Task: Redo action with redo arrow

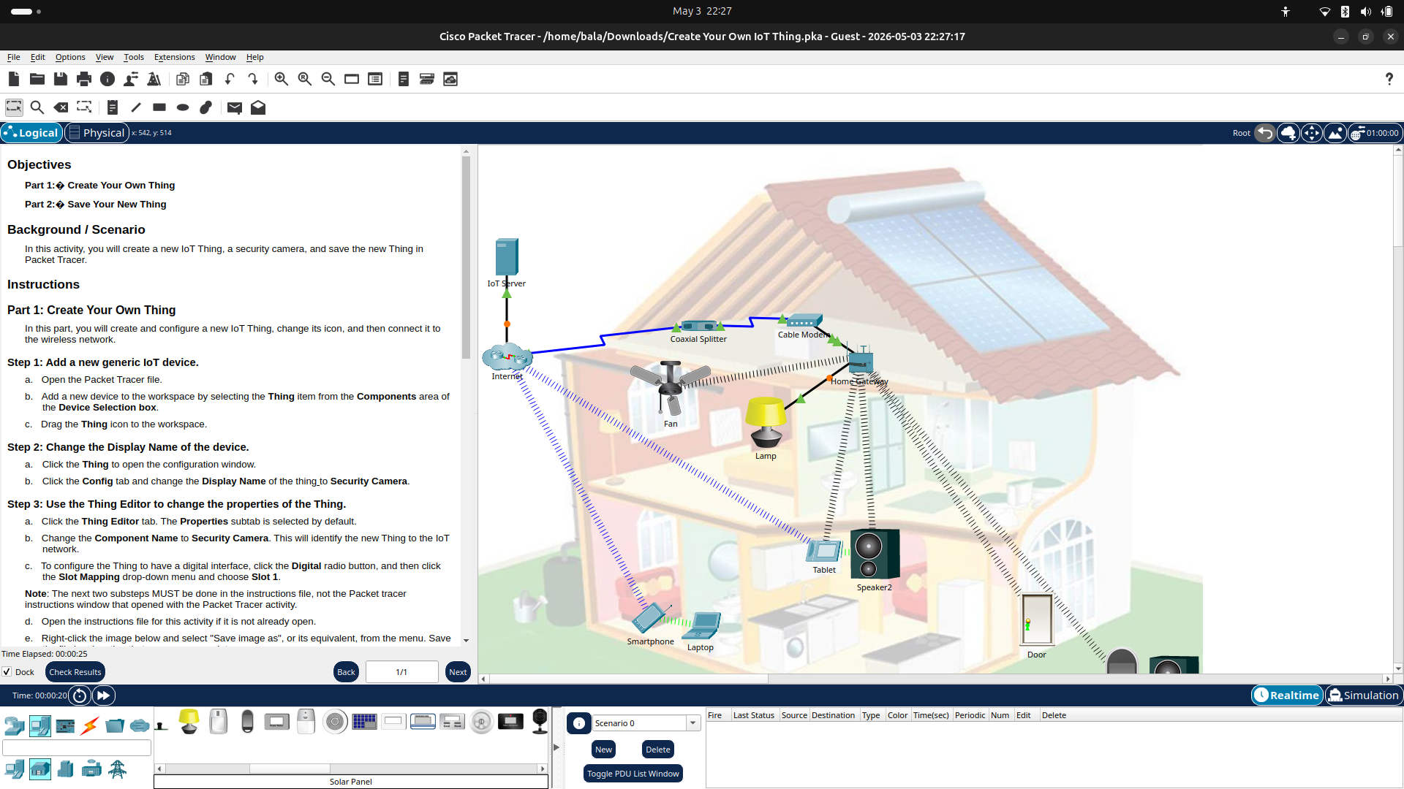Action: (x=253, y=79)
